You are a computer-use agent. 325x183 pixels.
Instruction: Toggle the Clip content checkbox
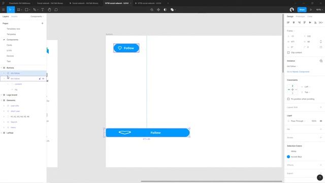coord(288,52)
